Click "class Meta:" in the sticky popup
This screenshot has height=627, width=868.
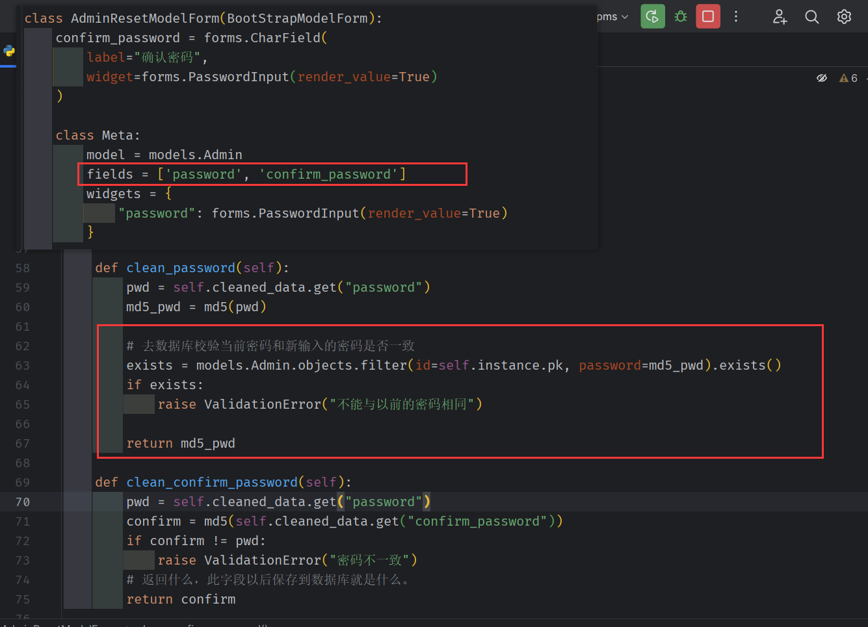pyautogui.click(x=98, y=135)
